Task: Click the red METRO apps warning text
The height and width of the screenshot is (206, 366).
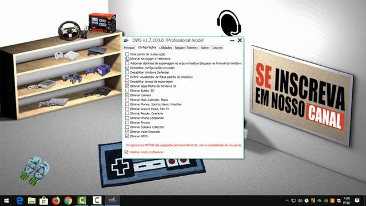Action: pyautogui.click(x=184, y=145)
